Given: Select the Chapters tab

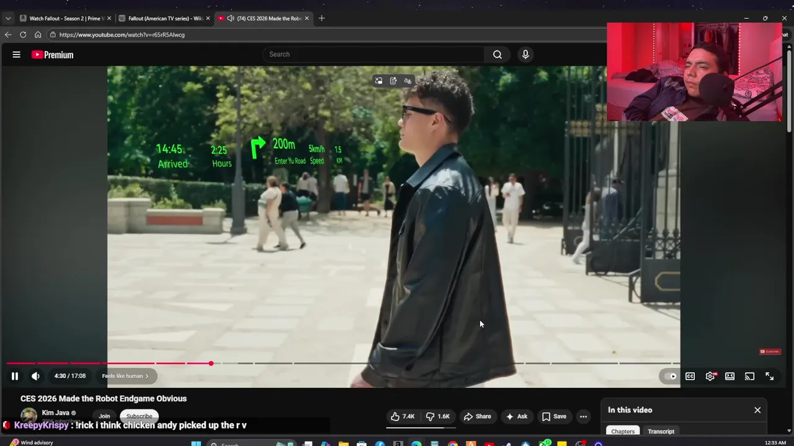Looking at the screenshot, I should point(623,431).
